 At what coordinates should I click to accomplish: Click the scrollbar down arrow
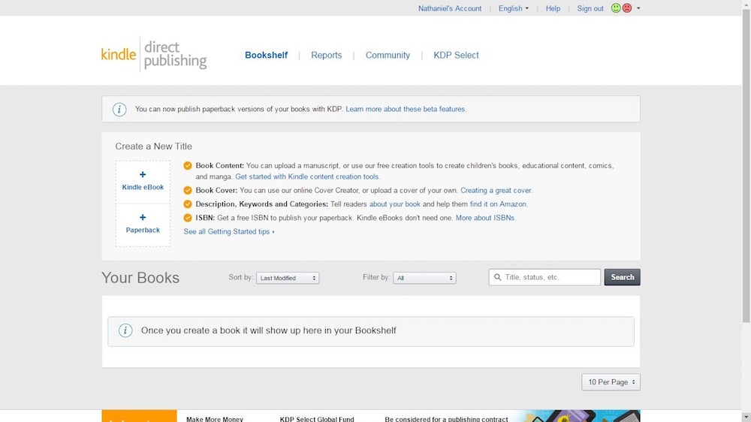point(746,417)
